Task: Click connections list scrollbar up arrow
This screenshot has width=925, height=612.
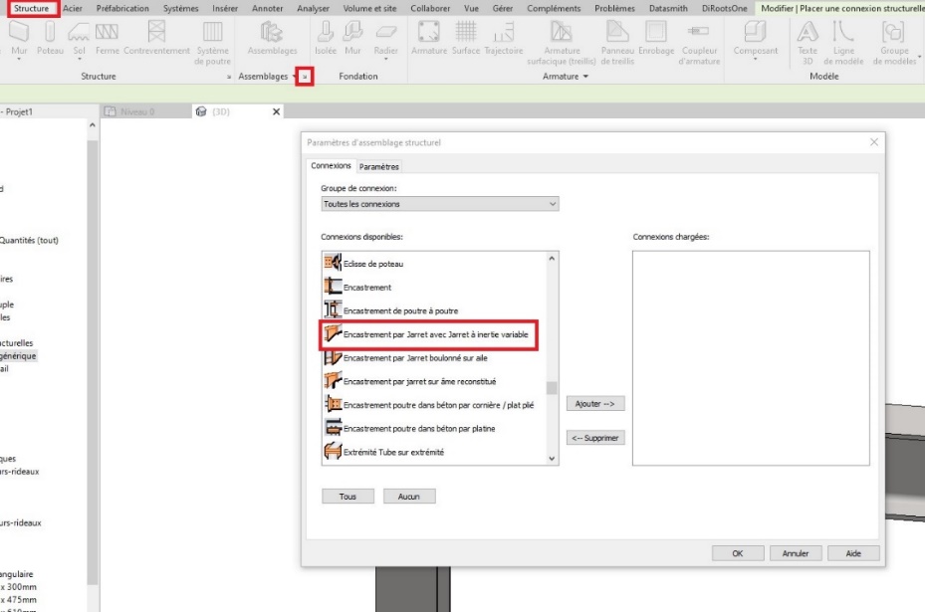Action: click(552, 259)
